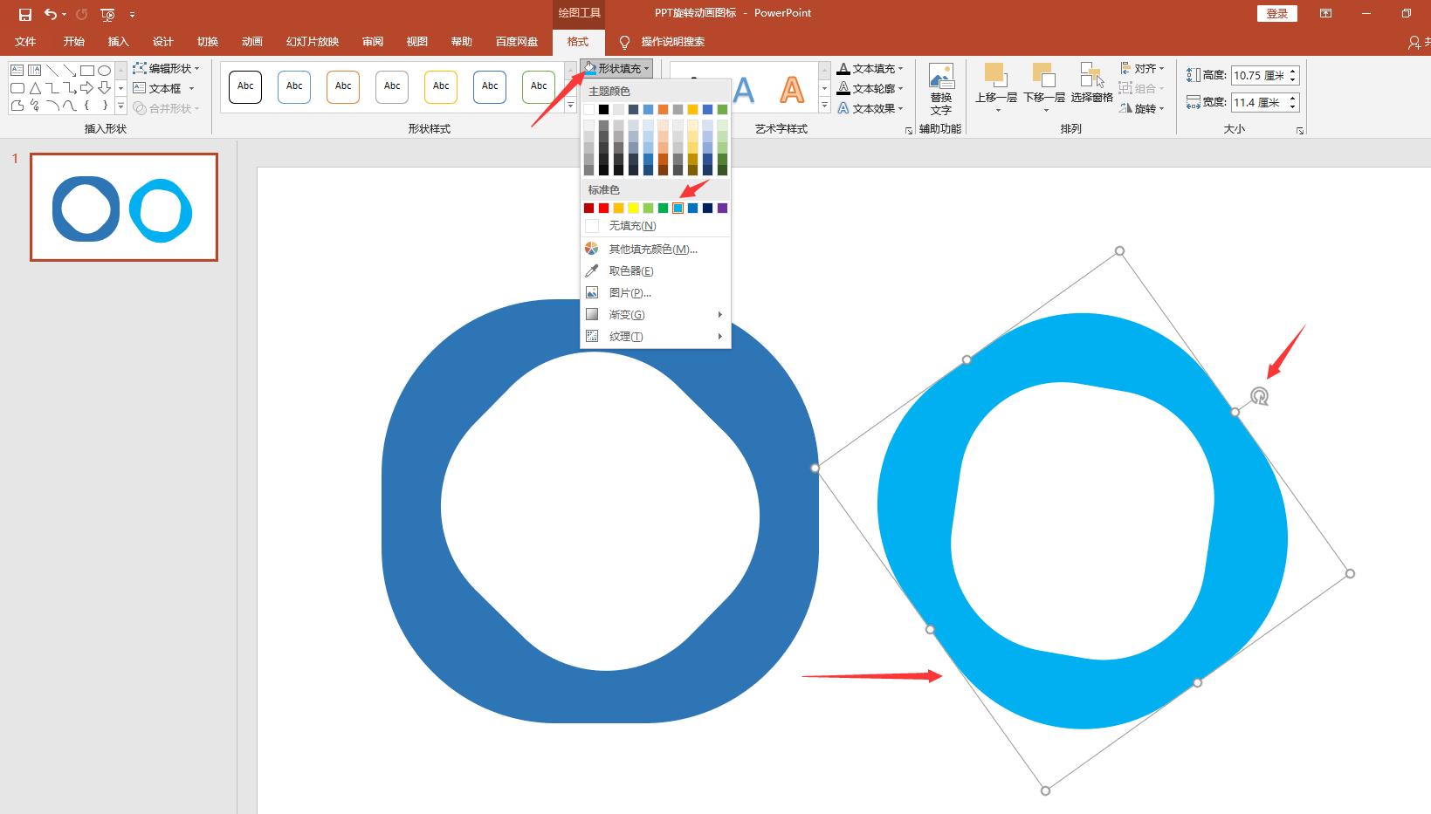Pick the red standard color swatch

(x=603, y=208)
